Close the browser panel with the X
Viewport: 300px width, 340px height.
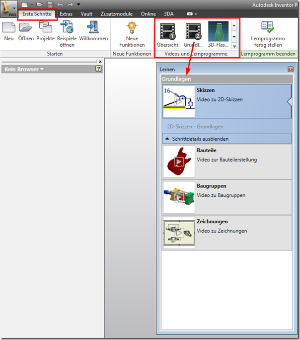click(100, 62)
